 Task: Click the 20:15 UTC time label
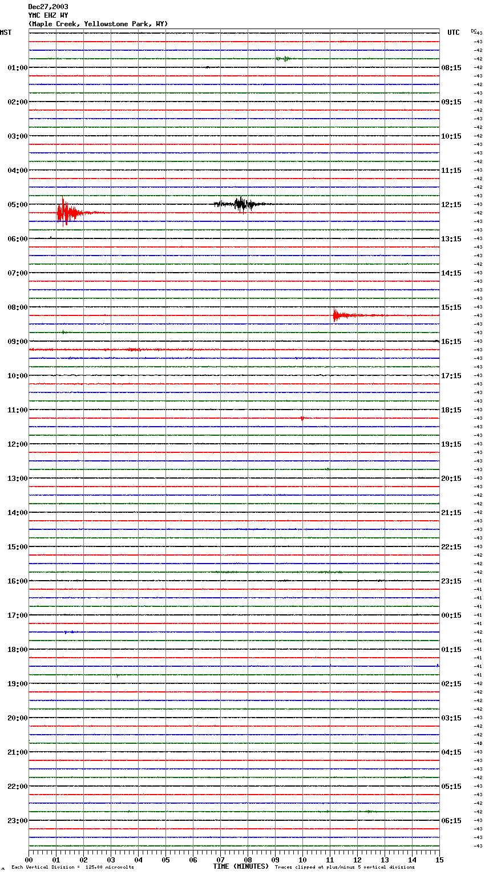451,479
